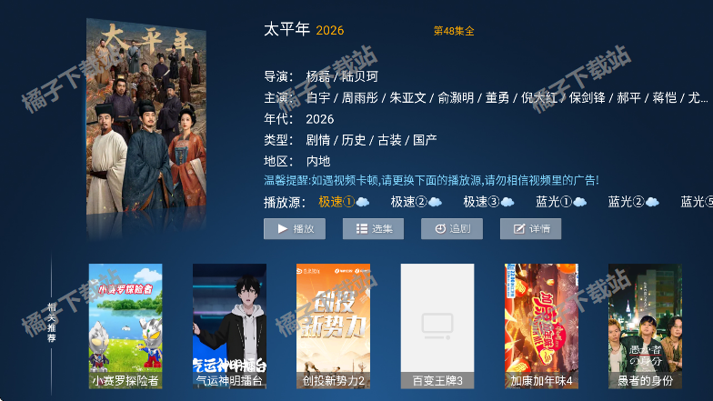Open the 选集 episode selector
Screen dimensions: 713x401
[x=373, y=229]
